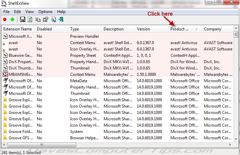Click the 241 item(s), 1 Selected status
240x155 pixels.
pos(21,152)
